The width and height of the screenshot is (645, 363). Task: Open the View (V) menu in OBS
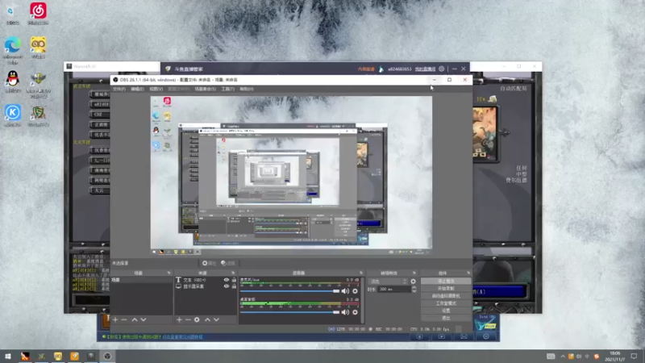coord(156,89)
